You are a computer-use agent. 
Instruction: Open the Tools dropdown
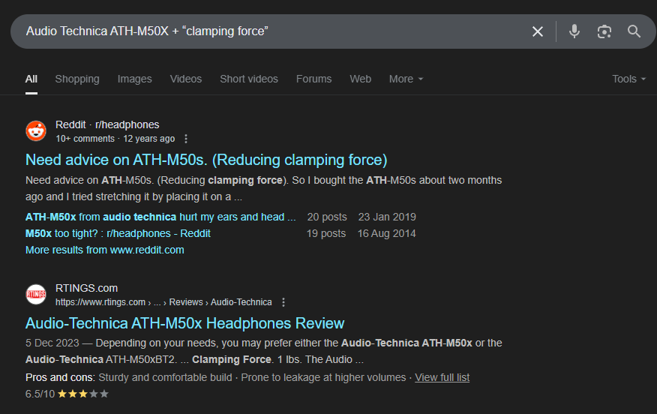click(x=628, y=79)
